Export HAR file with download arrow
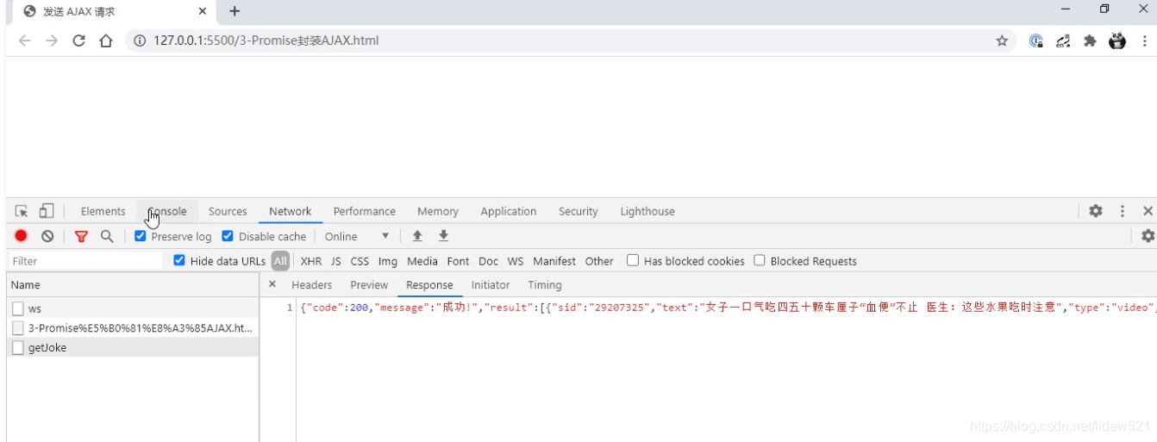1157x442 pixels. pos(444,236)
